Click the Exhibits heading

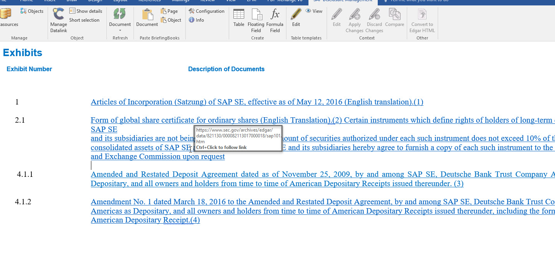[22, 53]
